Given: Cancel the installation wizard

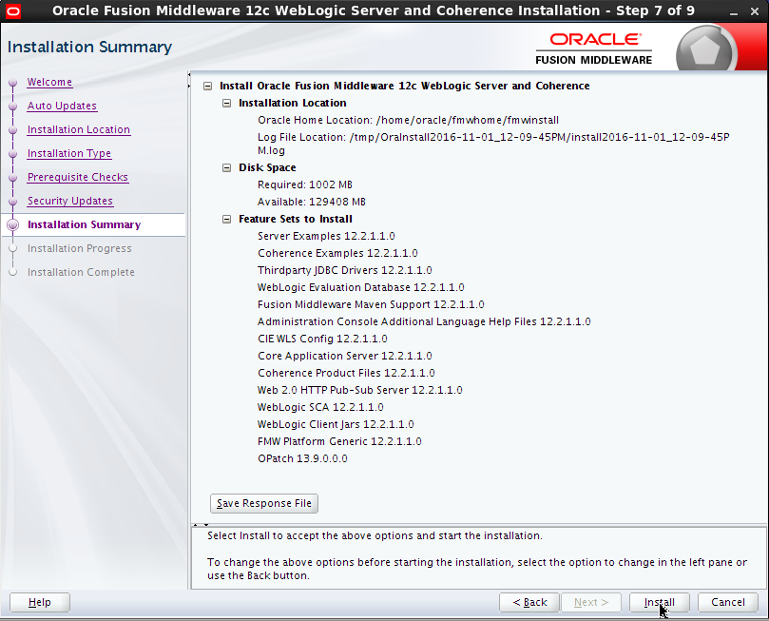Looking at the screenshot, I should 728,602.
